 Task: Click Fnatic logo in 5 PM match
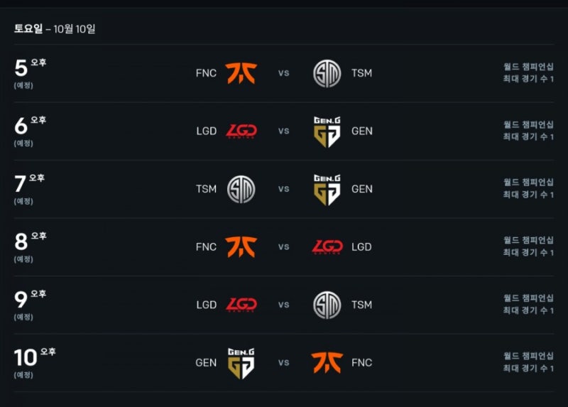[241, 73]
